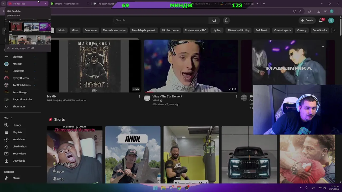Select Hip-hop dance chip

tap(170, 30)
